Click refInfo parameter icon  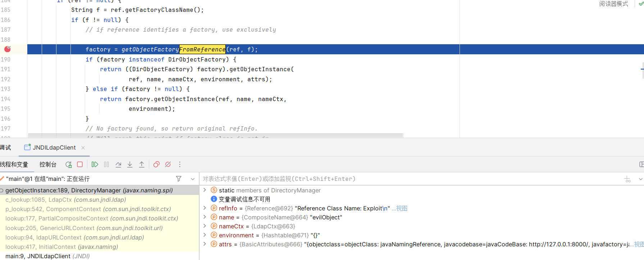pos(214,208)
